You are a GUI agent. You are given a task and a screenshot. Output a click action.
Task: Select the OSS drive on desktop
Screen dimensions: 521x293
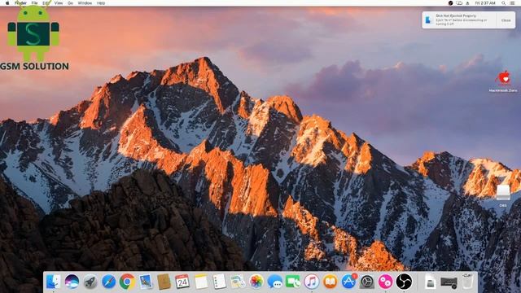[503, 196]
